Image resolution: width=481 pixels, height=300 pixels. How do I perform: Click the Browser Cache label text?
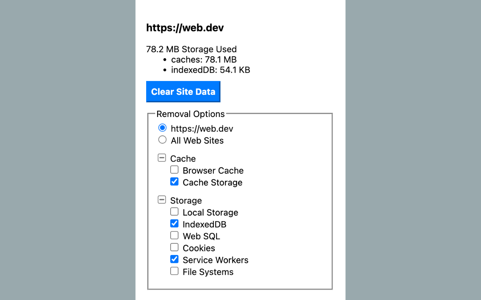pos(213,171)
